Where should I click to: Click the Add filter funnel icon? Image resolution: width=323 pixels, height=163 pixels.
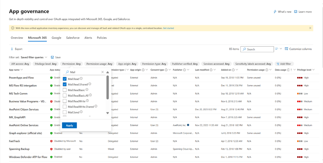[278, 64]
